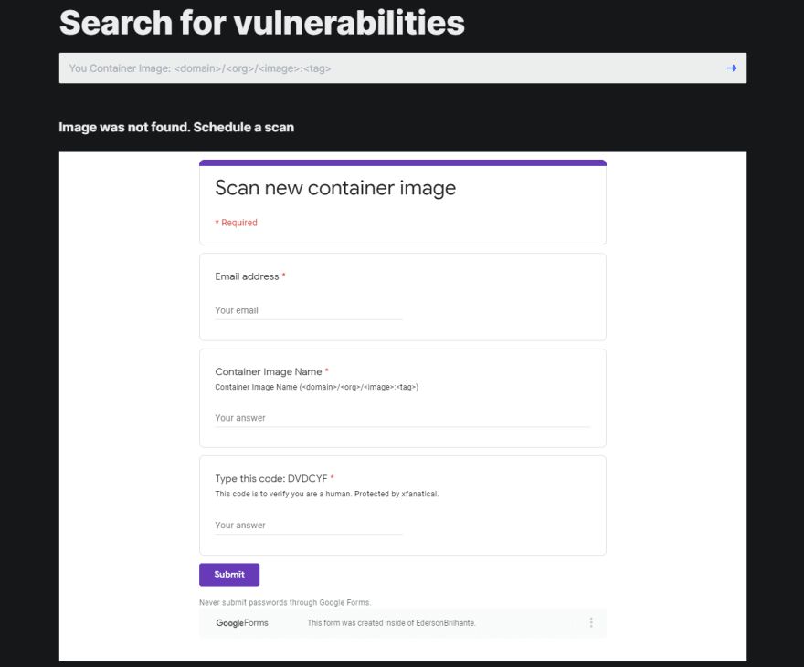Screen dimensions: 804x667
Task: Click the Container Image Name answer field
Action: [x=402, y=418]
